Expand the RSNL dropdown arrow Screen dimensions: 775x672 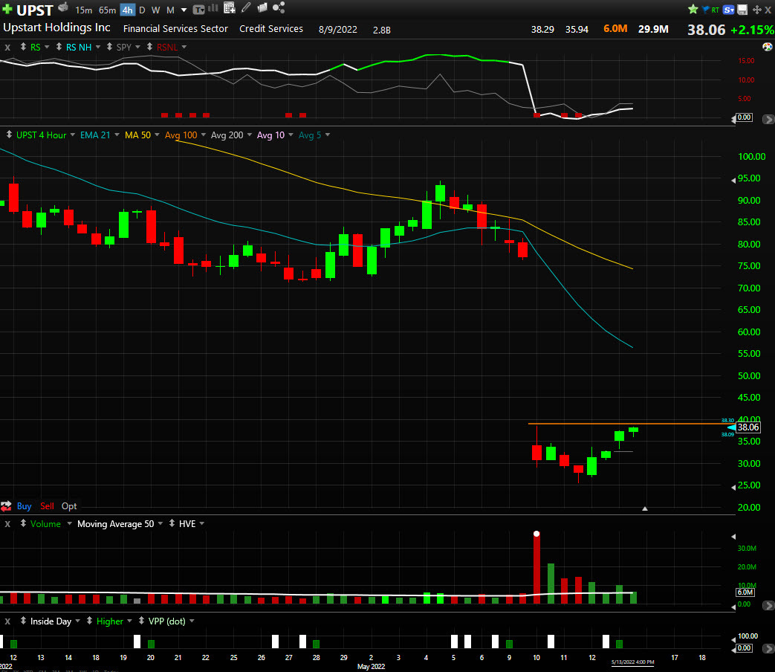point(184,47)
